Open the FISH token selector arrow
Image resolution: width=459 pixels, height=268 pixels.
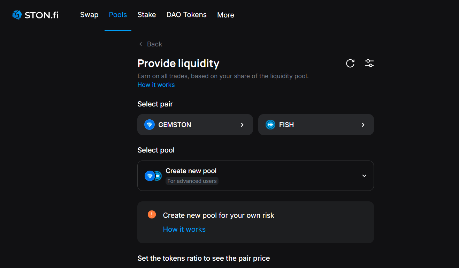[x=363, y=125]
